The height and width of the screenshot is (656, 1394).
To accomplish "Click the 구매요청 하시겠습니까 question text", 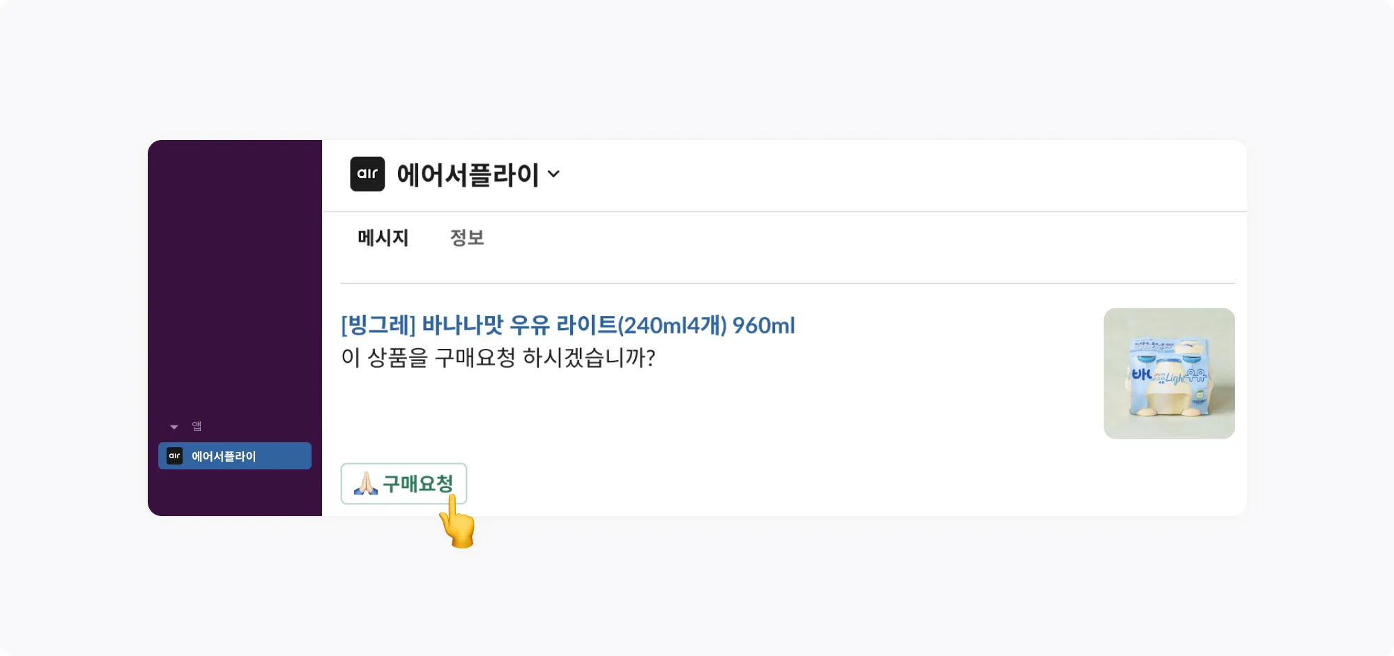I will (x=498, y=358).
